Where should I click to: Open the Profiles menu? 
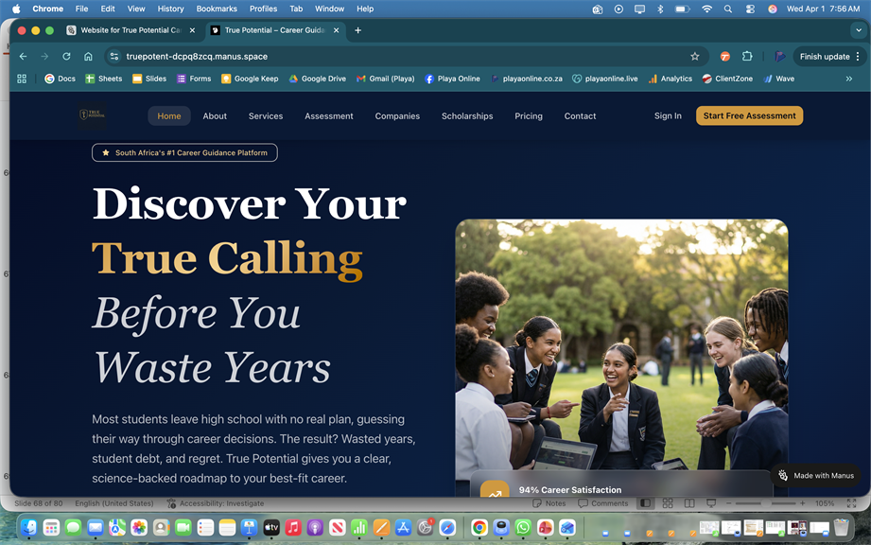[263, 9]
